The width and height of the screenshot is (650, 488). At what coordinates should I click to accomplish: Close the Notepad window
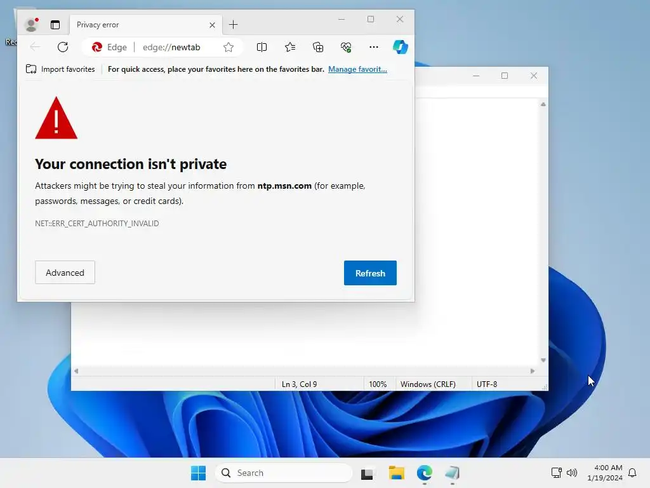(533, 76)
